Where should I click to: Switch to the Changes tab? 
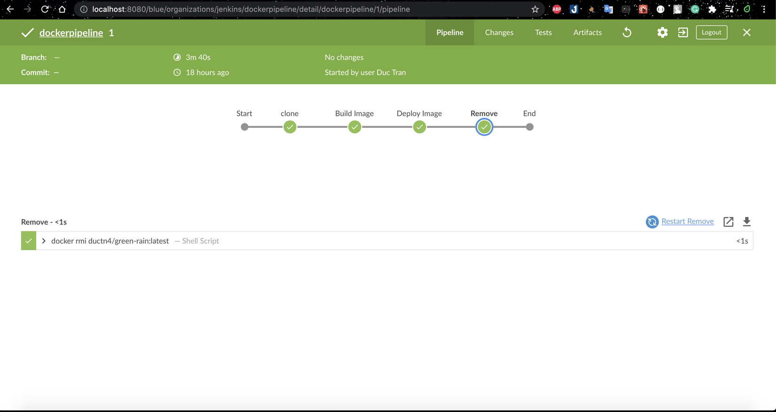499,32
